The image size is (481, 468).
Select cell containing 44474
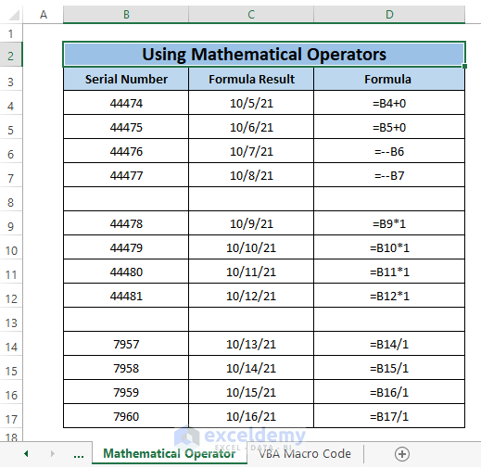(126, 103)
